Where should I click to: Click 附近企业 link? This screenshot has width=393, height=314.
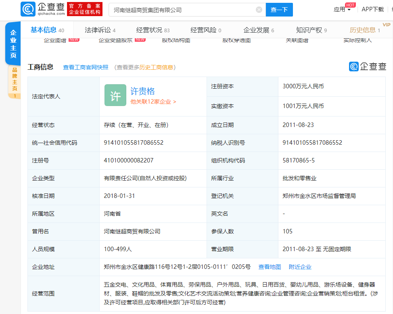click(x=300, y=267)
